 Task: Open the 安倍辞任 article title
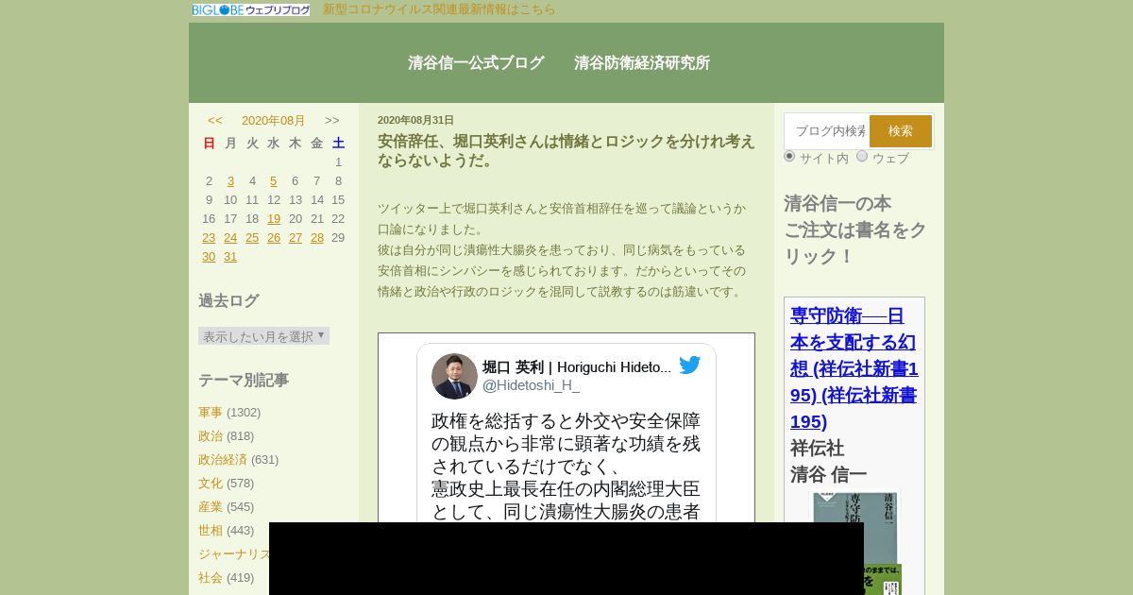pos(566,150)
